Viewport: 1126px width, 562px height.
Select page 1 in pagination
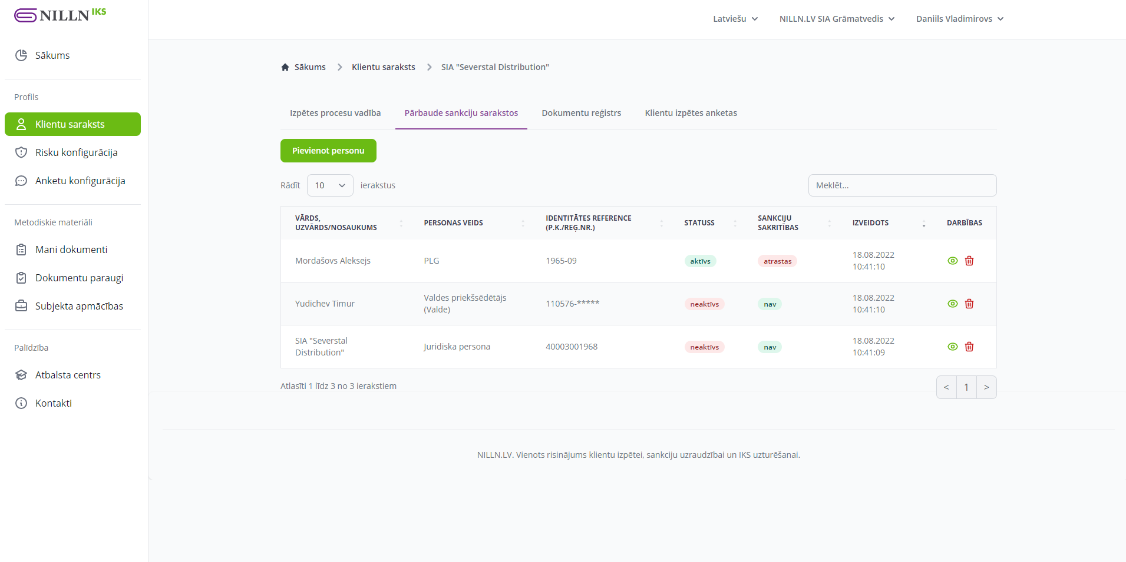pyautogui.click(x=966, y=387)
